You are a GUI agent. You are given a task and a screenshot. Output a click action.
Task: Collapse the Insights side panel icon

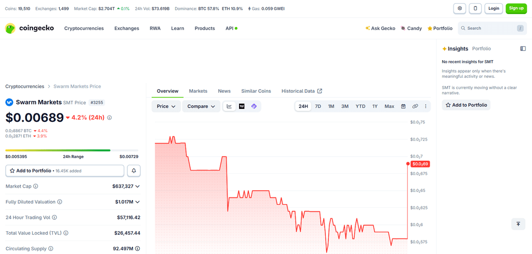point(523,49)
